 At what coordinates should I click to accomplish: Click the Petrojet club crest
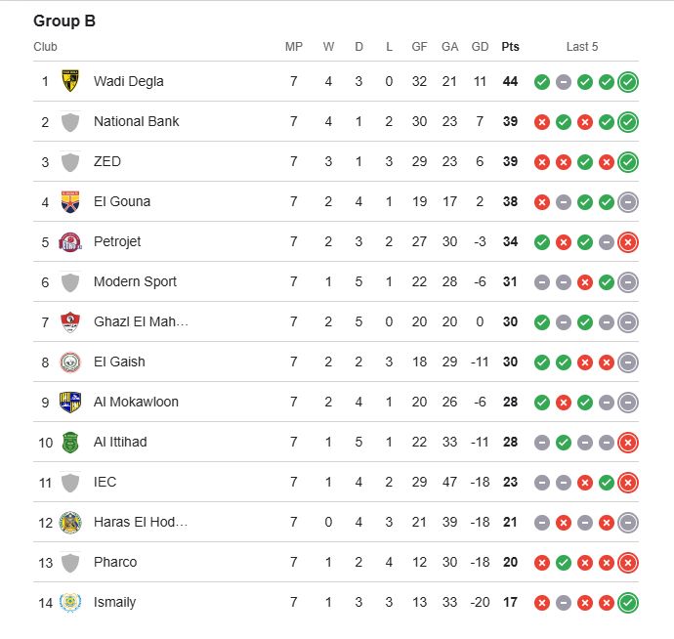[x=70, y=241]
